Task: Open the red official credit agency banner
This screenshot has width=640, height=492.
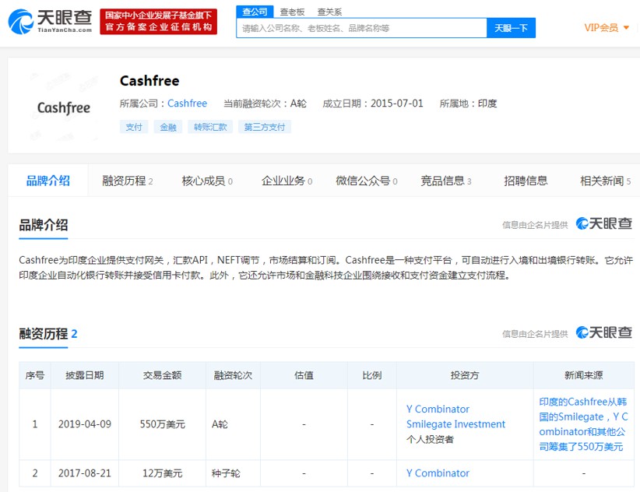Action: tap(158, 22)
